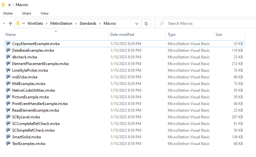Refresh the Macros folder view
The height and width of the screenshot is (157, 256).
click(x=146, y=23)
